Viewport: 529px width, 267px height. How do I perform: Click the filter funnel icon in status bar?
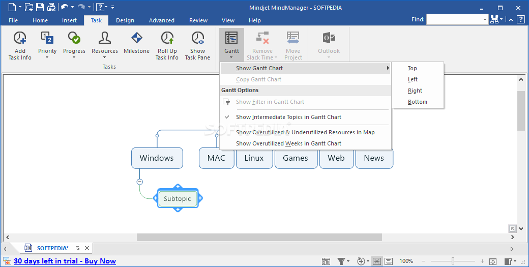click(x=341, y=261)
